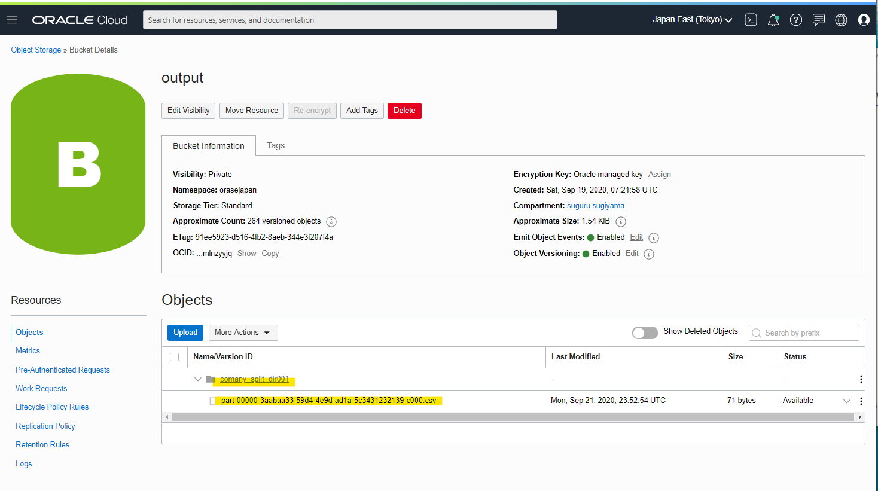Open the help question mark icon

(x=795, y=20)
